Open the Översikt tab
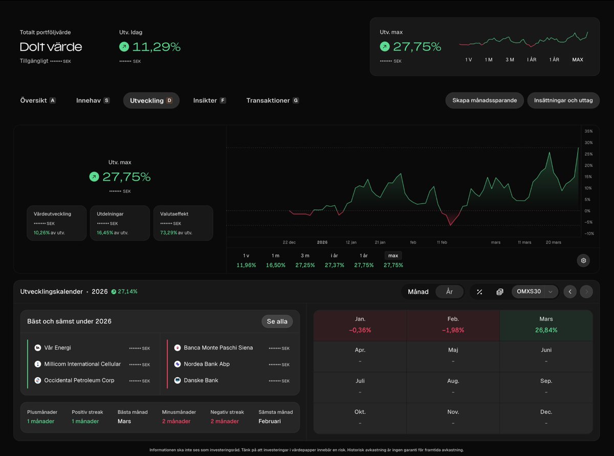The height and width of the screenshot is (456, 614). click(x=38, y=100)
